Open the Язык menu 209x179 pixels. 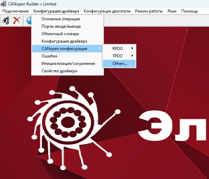pos(172,11)
